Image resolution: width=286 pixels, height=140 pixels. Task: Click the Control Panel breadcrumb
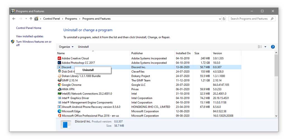tap(52, 19)
